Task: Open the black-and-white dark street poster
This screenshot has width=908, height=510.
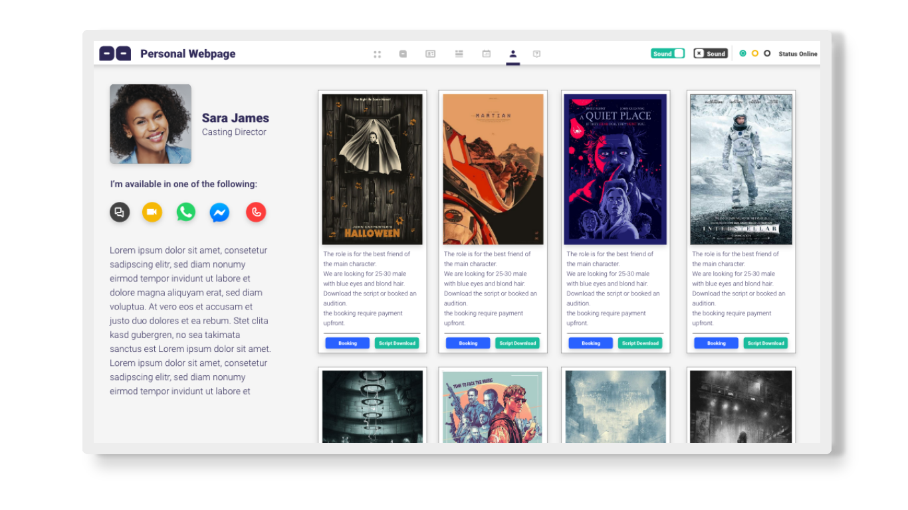Action: click(741, 406)
